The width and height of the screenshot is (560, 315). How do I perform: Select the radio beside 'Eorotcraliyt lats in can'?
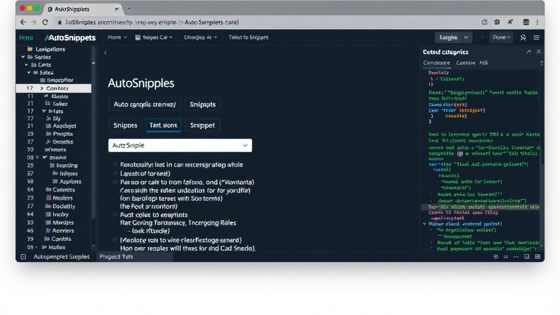point(115,165)
